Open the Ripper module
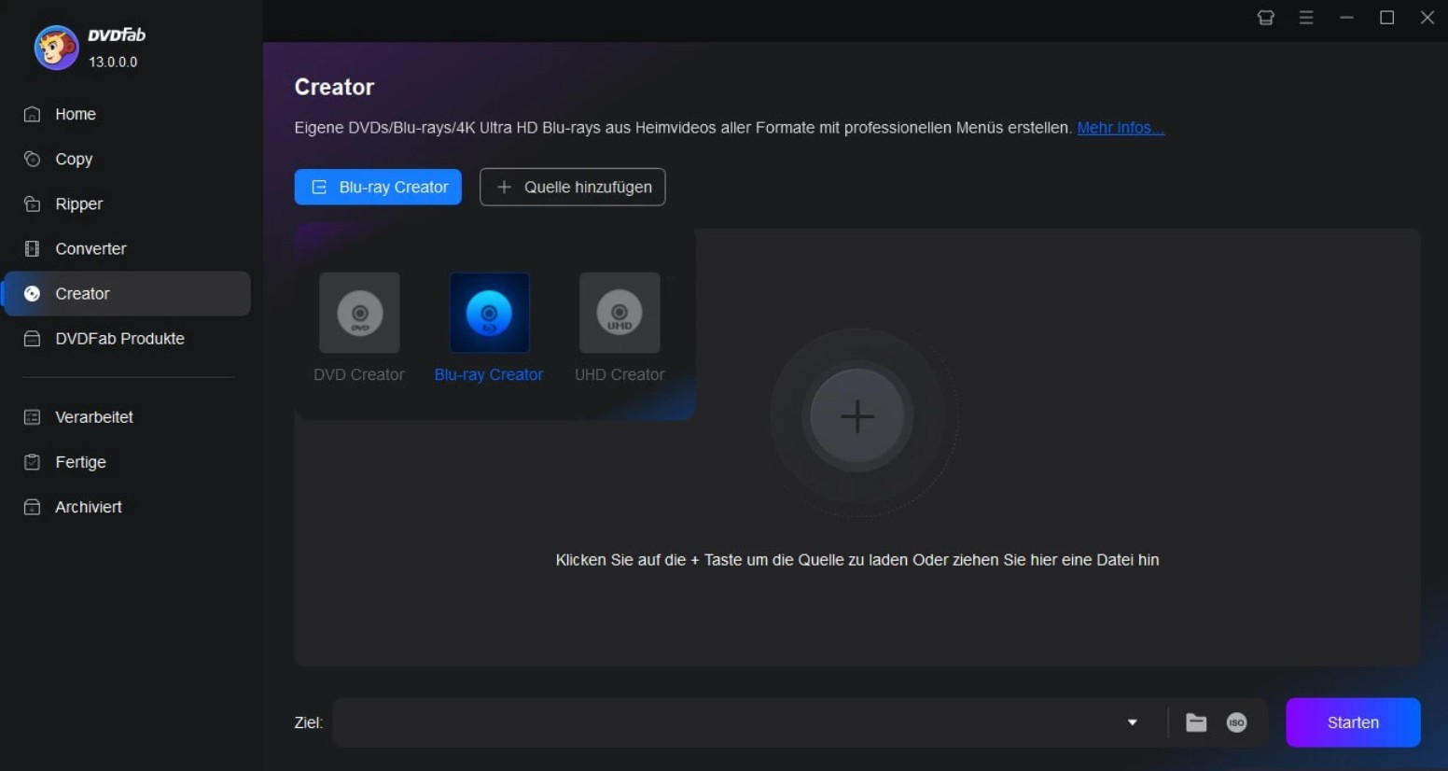The height and width of the screenshot is (771, 1448). pos(127,203)
